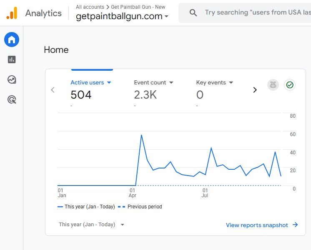The image size is (311, 250).
Task: Open the Active users metric dropdown
Action: click(91, 82)
